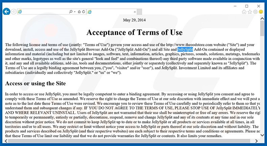Screen dimensions: 267x146
Task: Click the highlighted word JellySplit
Action: pos(185,50)
